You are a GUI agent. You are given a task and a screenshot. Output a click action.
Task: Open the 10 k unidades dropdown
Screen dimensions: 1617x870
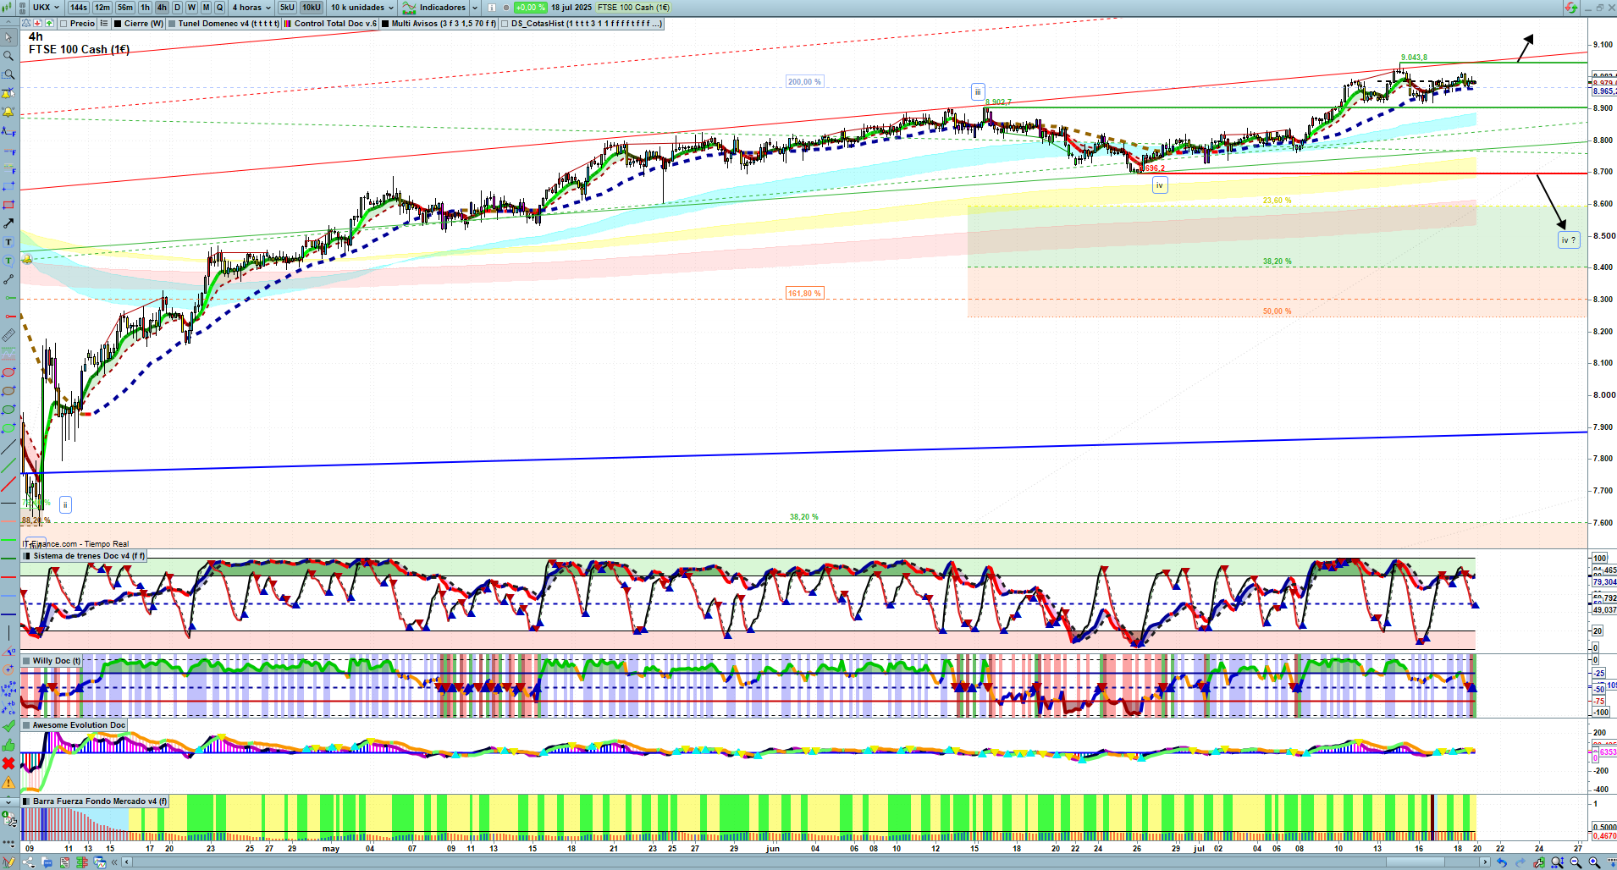coord(362,8)
